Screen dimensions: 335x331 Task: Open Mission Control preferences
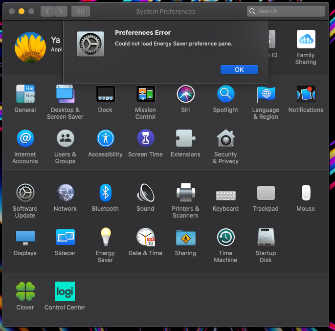click(x=146, y=94)
